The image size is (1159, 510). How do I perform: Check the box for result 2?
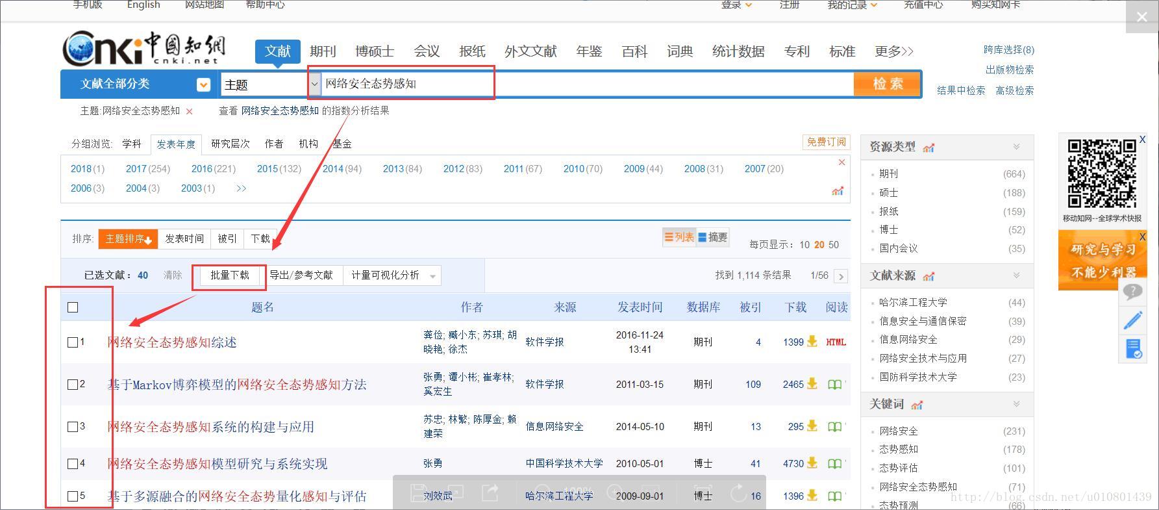pos(73,384)
